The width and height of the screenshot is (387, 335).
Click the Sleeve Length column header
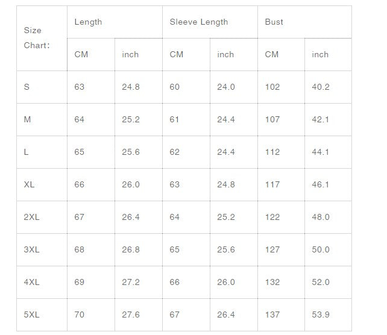(199, 22)
